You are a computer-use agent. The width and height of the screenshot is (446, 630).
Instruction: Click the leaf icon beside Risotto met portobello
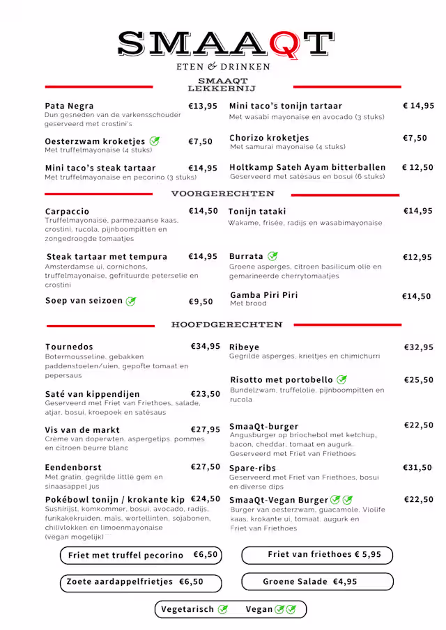click(x=341, y=379)
